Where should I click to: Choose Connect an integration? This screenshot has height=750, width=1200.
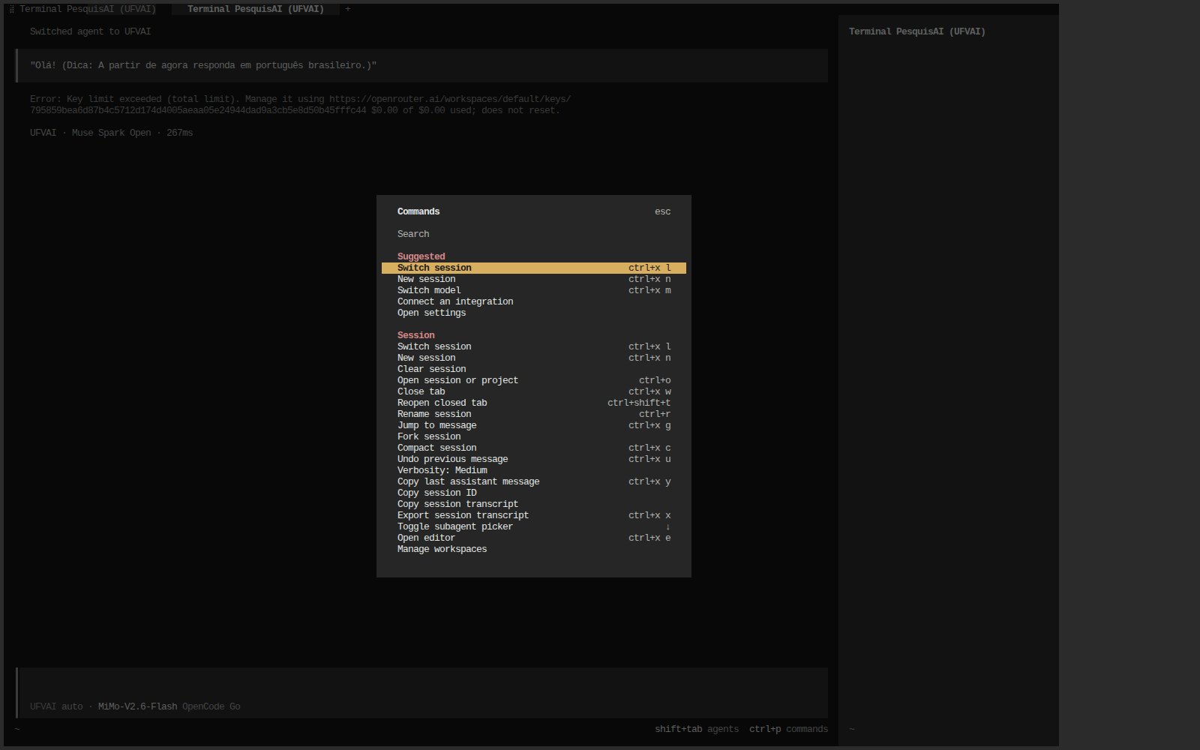(533, 301)
